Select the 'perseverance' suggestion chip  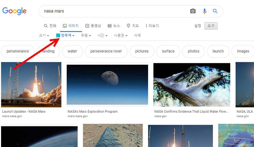pyautogui.click(x=18, y=51)
